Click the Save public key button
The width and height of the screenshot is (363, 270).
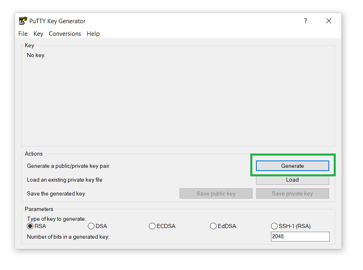(216, 193)
